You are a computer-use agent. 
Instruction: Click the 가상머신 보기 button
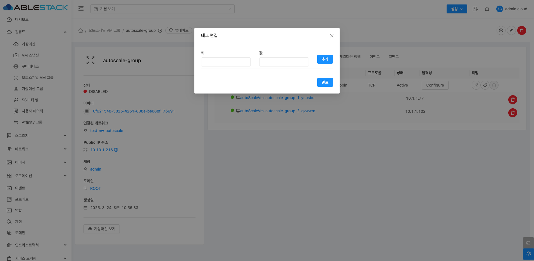[x=102, y=229]
